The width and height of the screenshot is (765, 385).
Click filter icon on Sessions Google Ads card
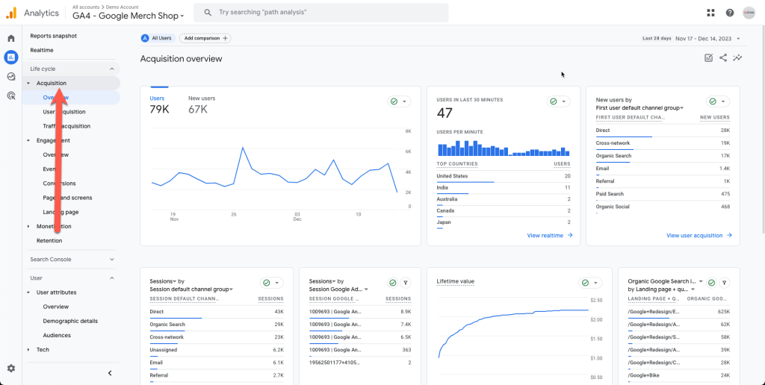pos(406,283)
